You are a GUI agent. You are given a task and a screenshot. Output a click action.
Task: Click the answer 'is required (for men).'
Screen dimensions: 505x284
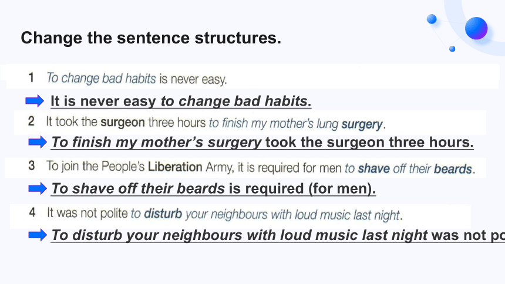[x=214, y=189]
